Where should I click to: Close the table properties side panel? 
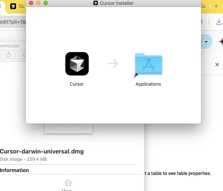[x=217, y=65]
